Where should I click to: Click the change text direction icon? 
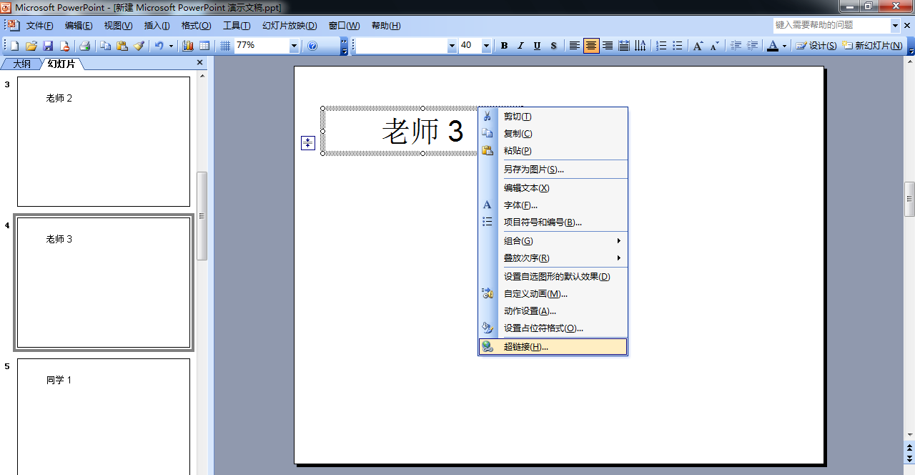point(640,46)
